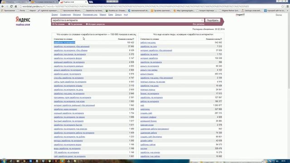The height and width of the screenshot is (163, 290).
Task: Open Деньги in the top navigation
Action: point(118,14)
